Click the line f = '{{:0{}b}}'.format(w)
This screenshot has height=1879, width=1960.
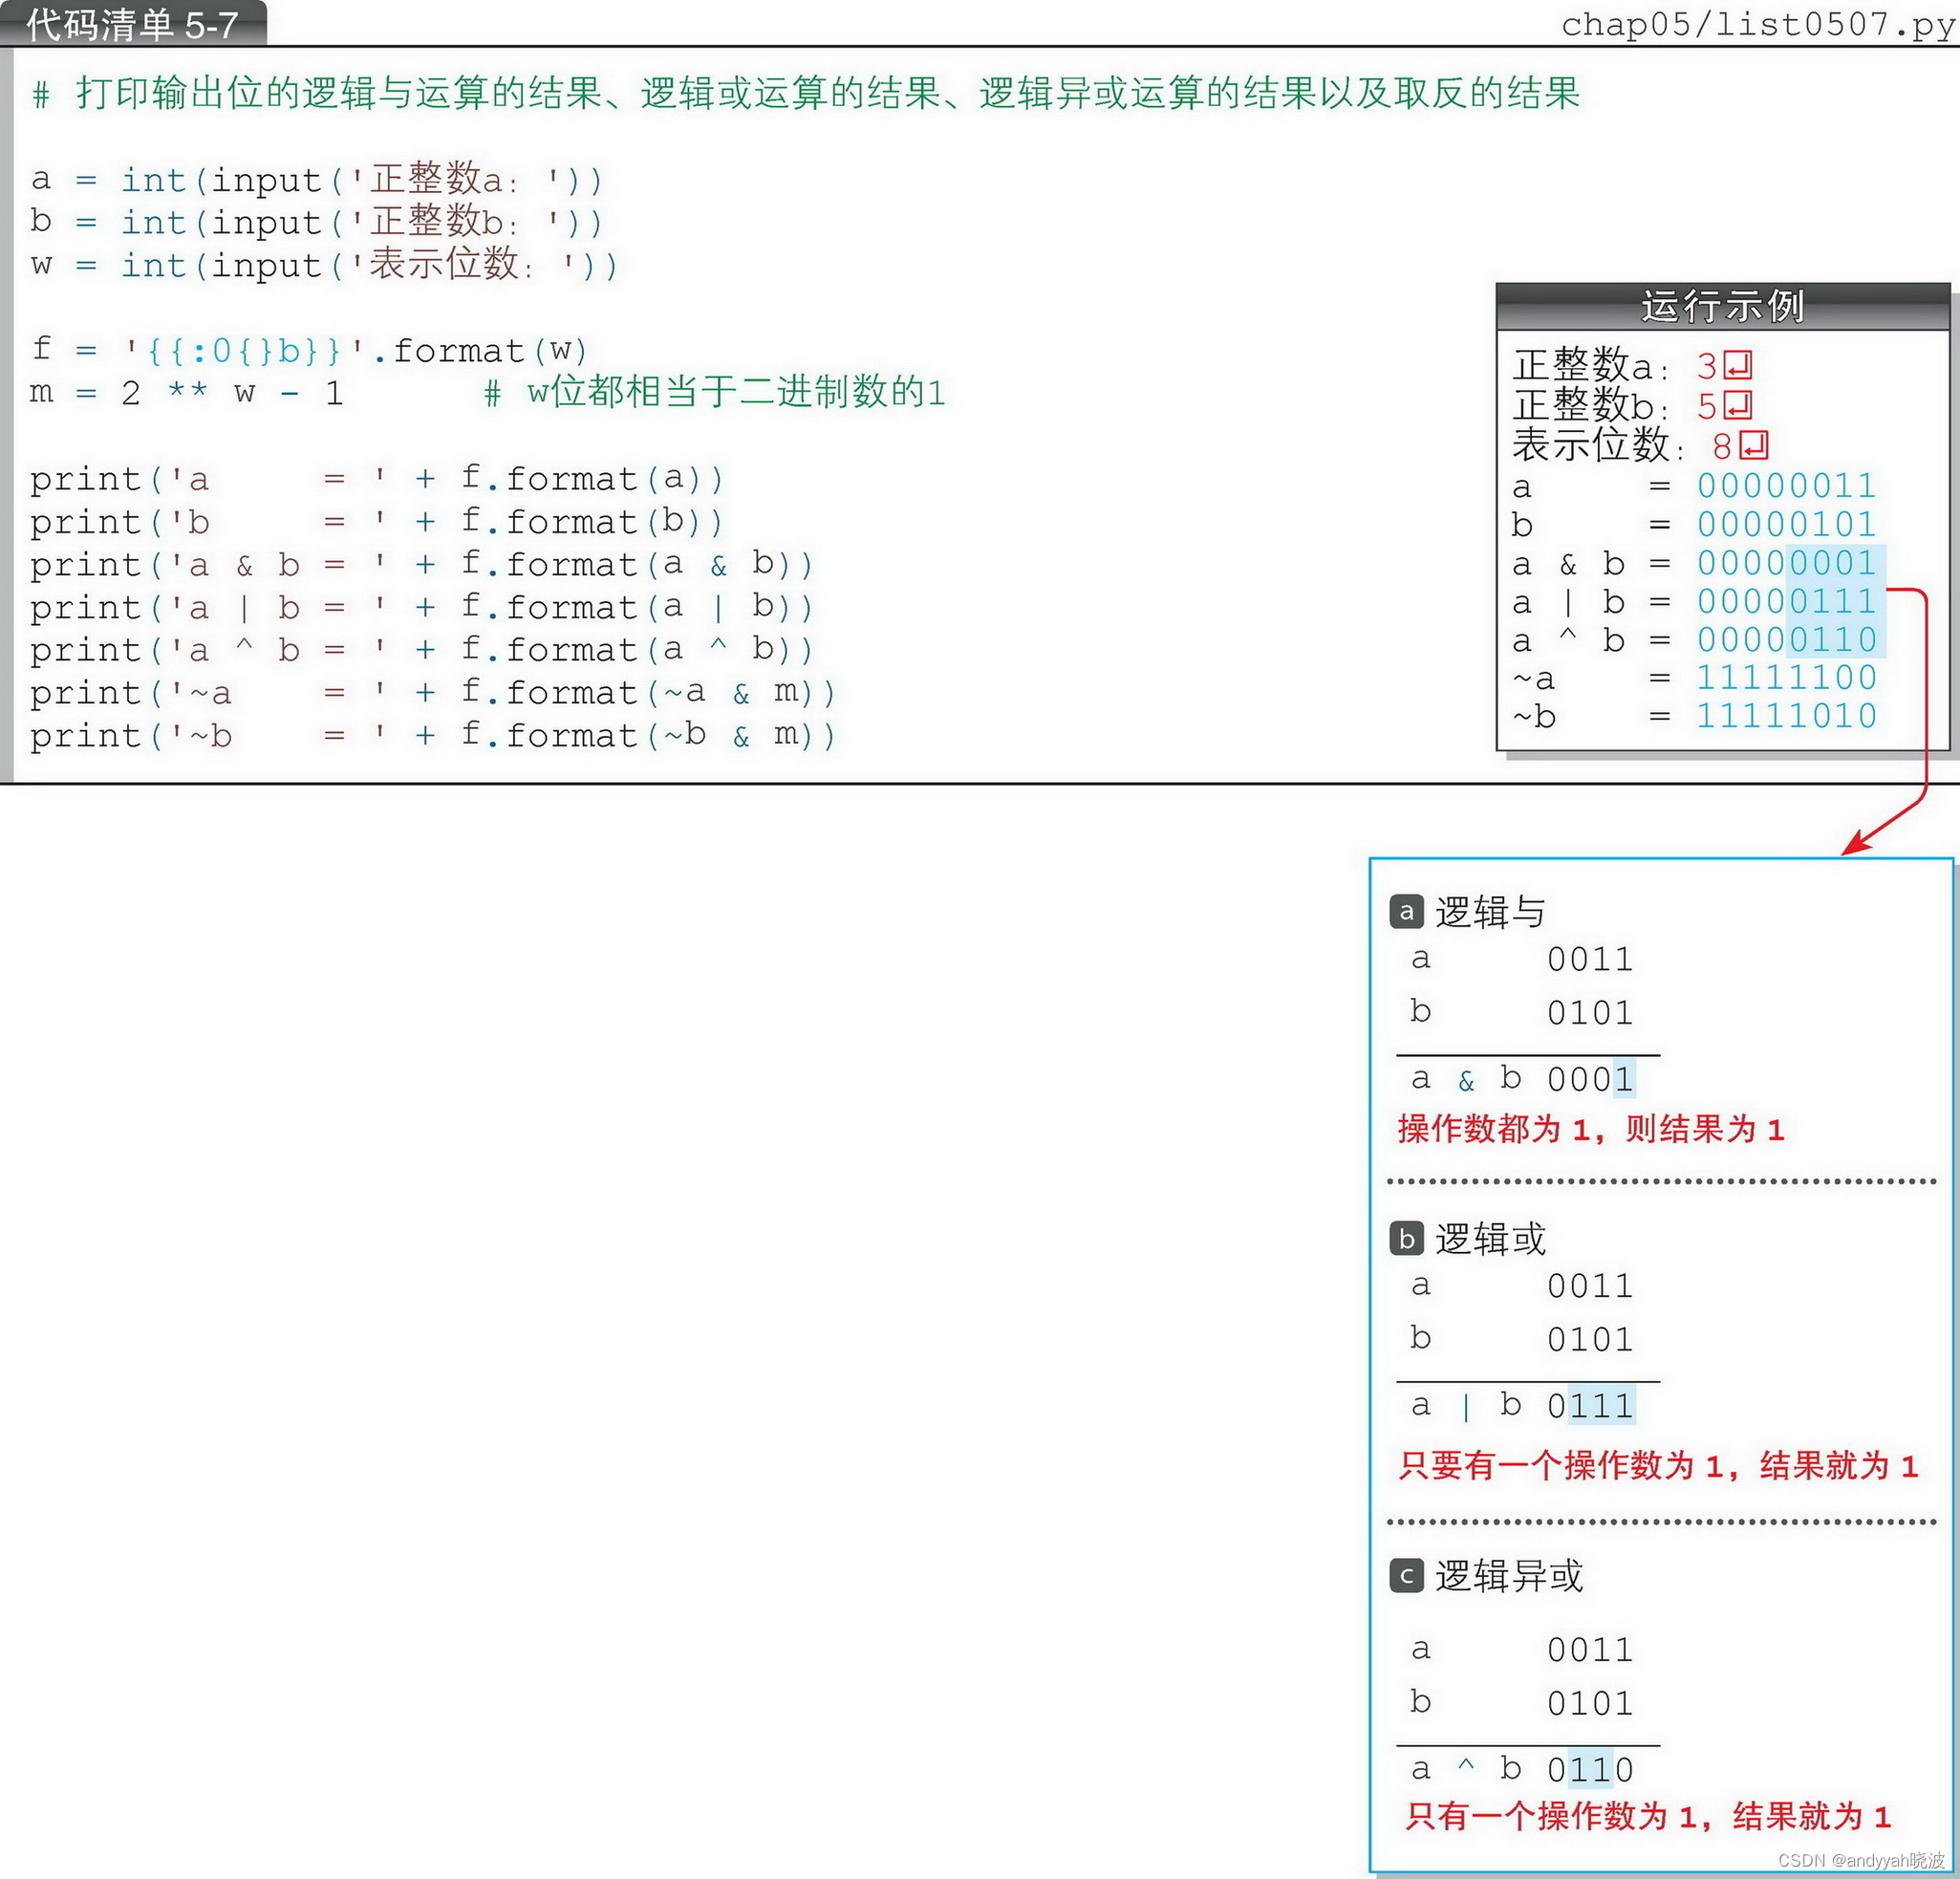pyautogui.click(x=309, y=350)
